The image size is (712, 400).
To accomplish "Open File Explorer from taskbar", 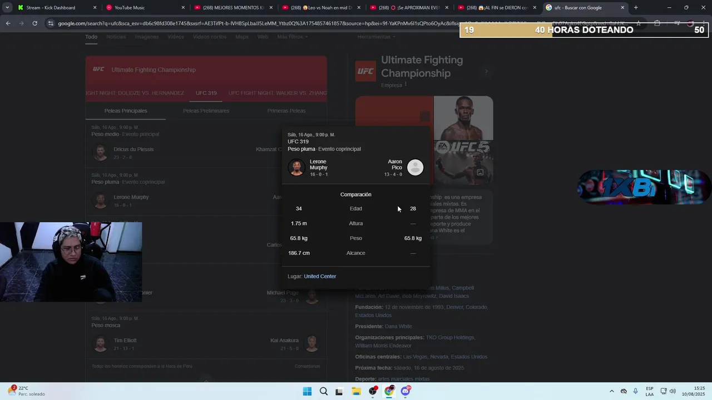I will [356, 391].
